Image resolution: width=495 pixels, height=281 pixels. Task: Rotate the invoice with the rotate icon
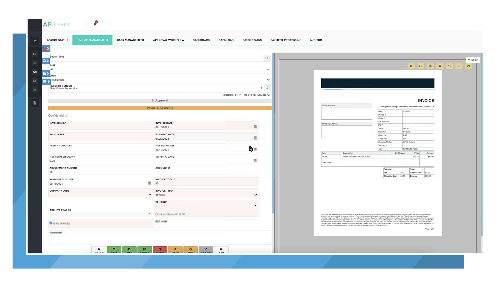(x=449, y=66)
